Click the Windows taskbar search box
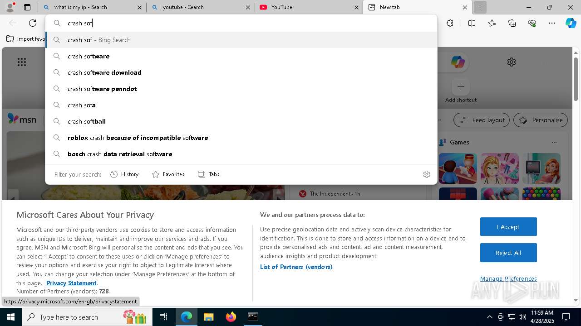The height and width of the screenshot is (326, 581). click(87, 317)
